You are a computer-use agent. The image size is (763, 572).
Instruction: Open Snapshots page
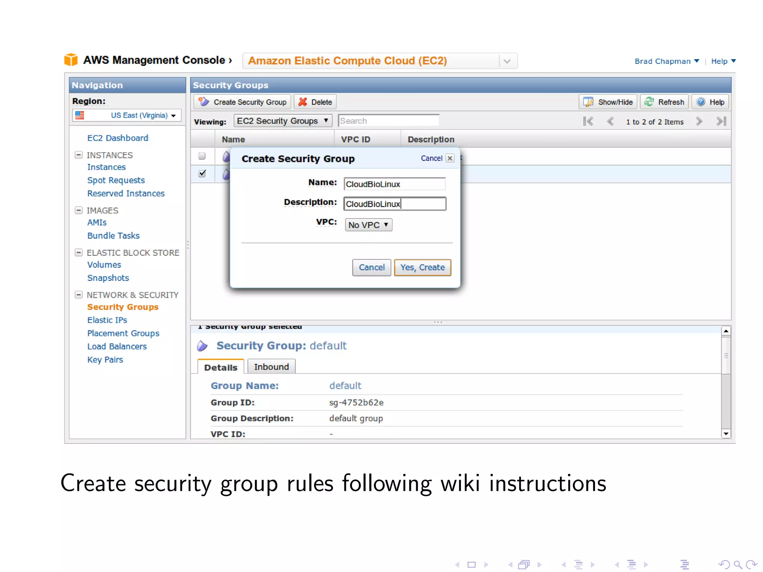[x=108, y=278]
